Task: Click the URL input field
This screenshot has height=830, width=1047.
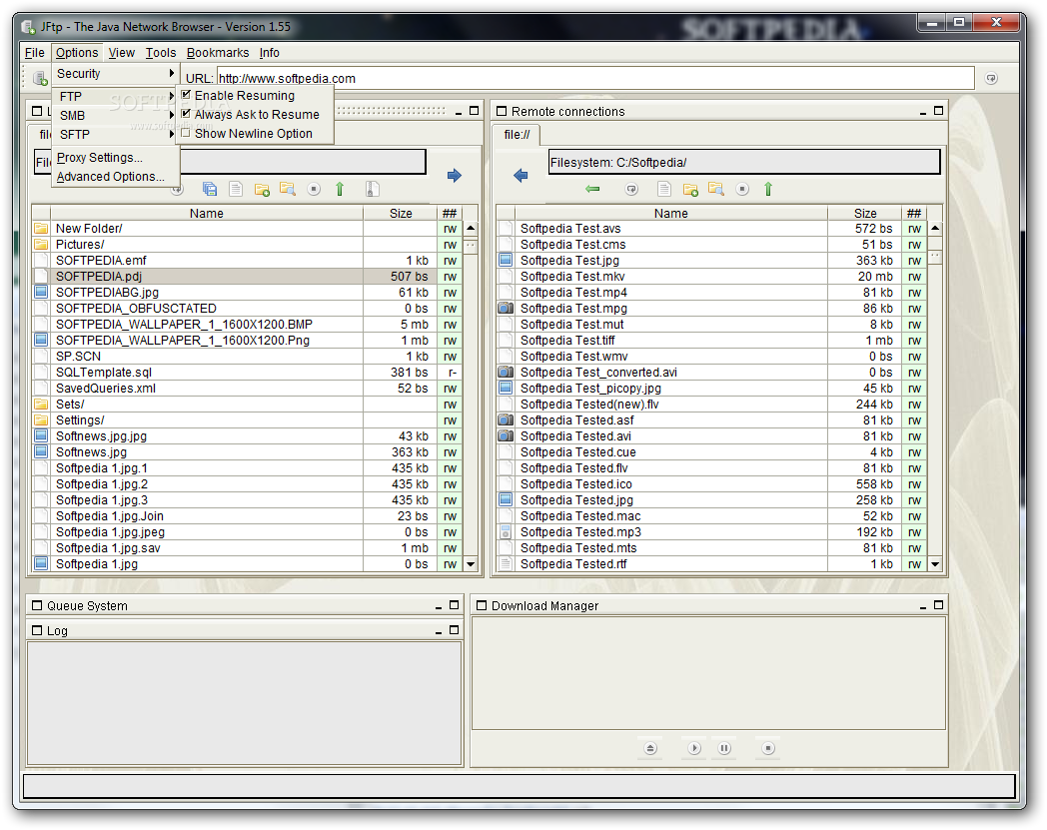Action: click(x=595, y=78)
